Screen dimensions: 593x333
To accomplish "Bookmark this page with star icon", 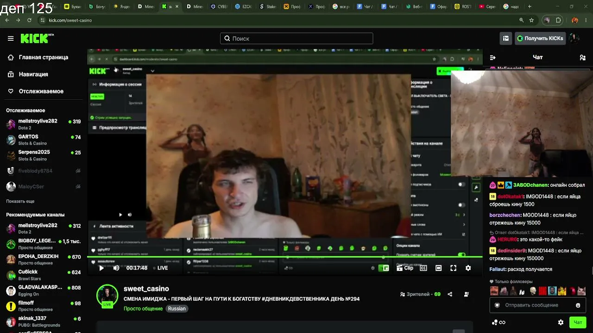I will 531,20.
